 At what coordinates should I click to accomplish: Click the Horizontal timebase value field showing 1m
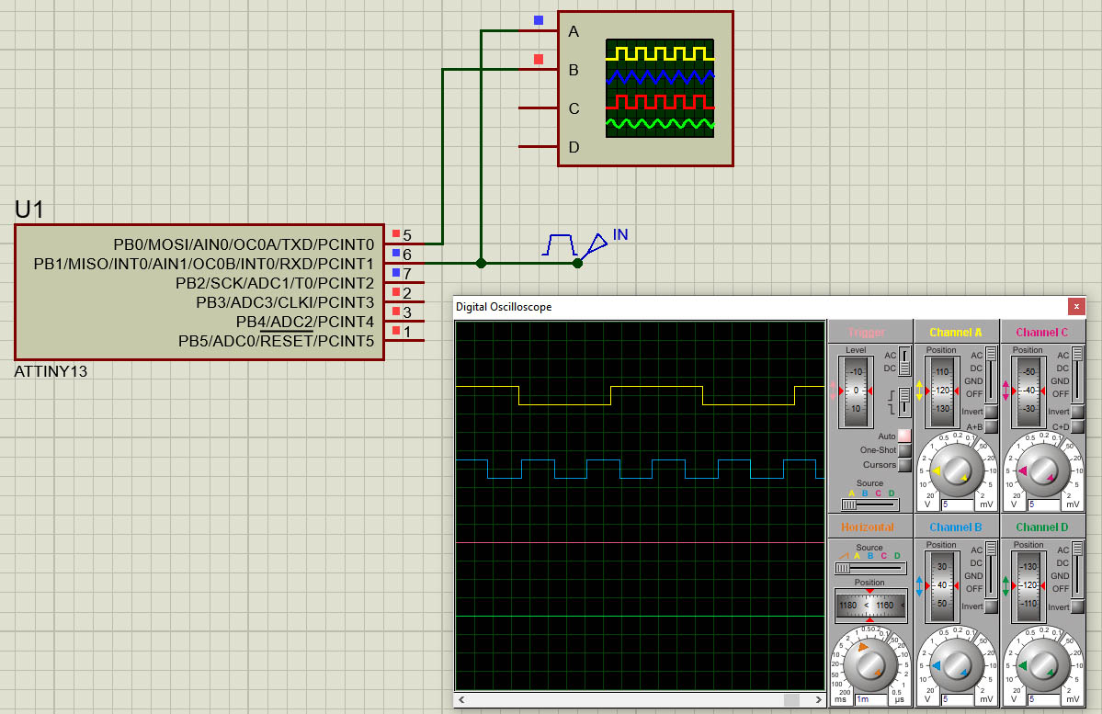(x=869, y=699)
